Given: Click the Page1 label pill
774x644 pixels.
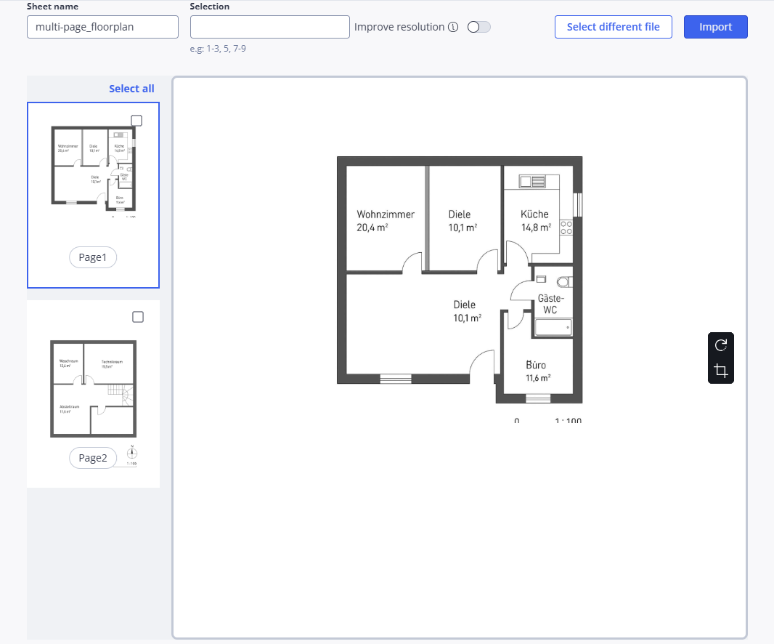Looking at the screenshot, I should pos(93,257).
